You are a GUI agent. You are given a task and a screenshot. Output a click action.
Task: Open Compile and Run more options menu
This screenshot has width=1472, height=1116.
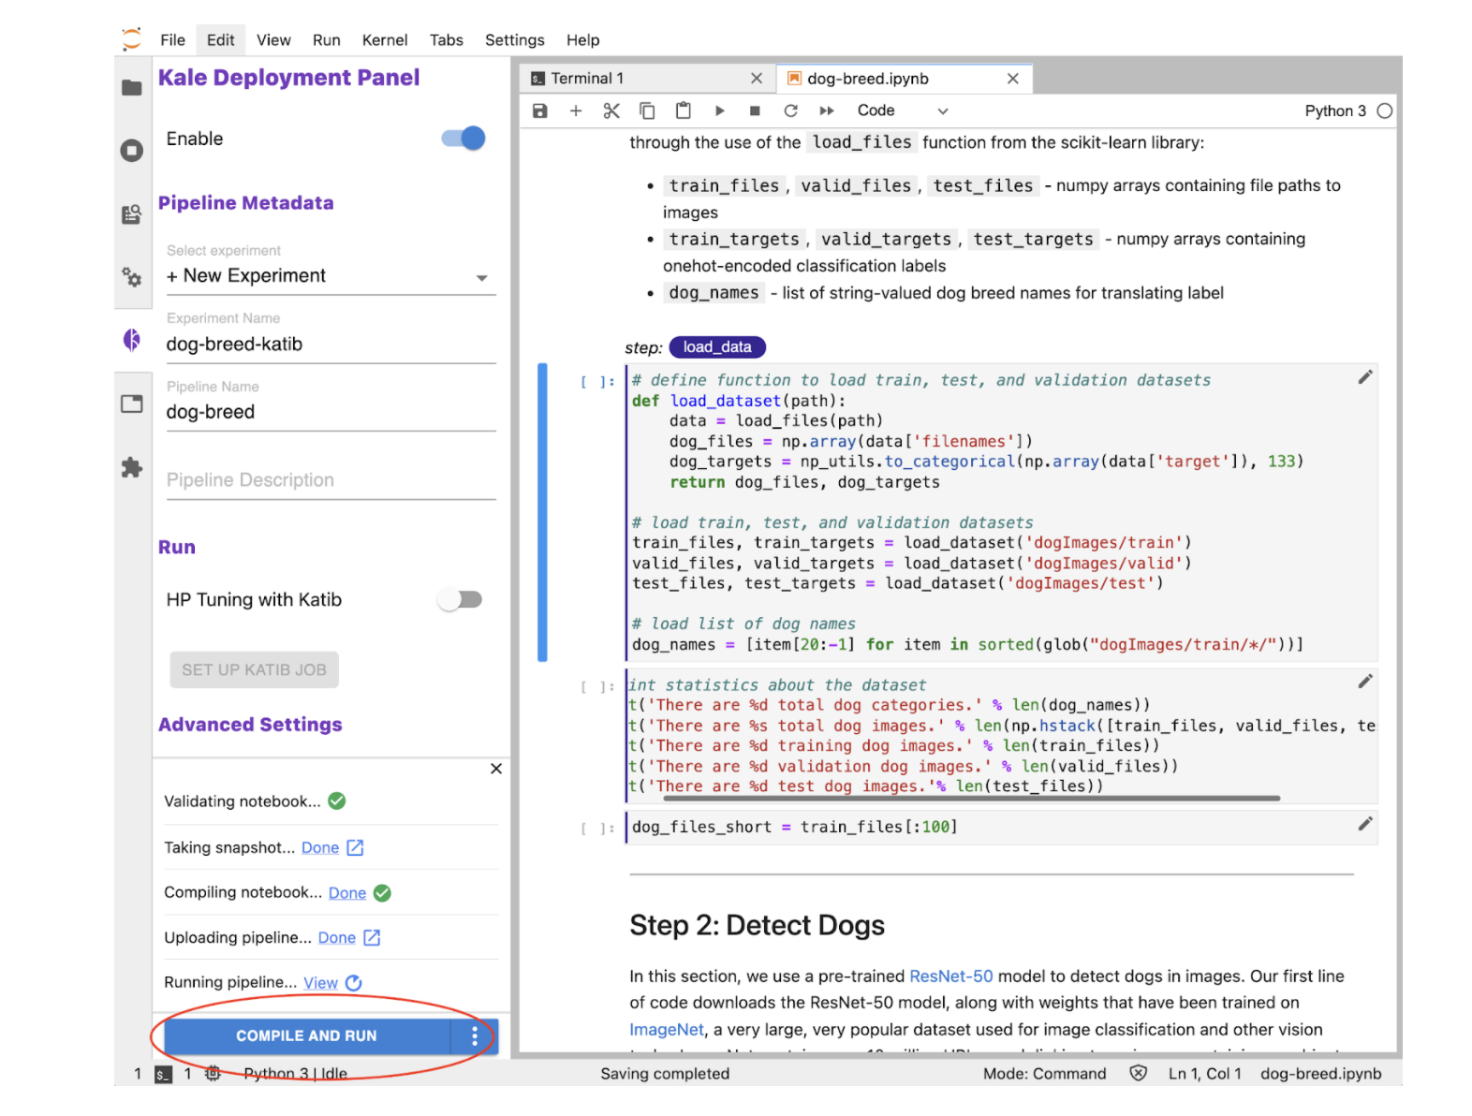475,1035
